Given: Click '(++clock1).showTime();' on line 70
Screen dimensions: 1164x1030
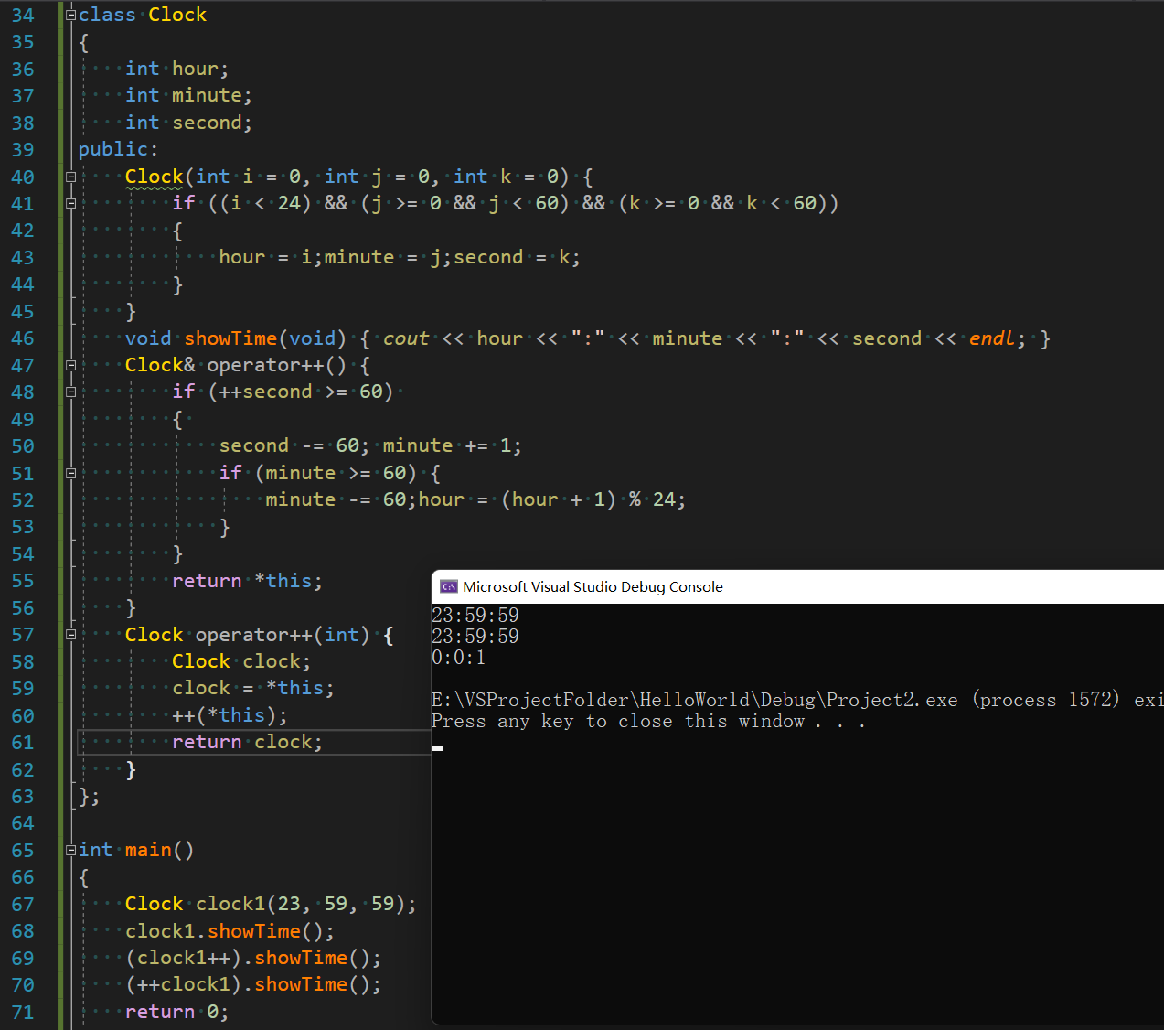Looking at the screenshot, I should [253, 984].
